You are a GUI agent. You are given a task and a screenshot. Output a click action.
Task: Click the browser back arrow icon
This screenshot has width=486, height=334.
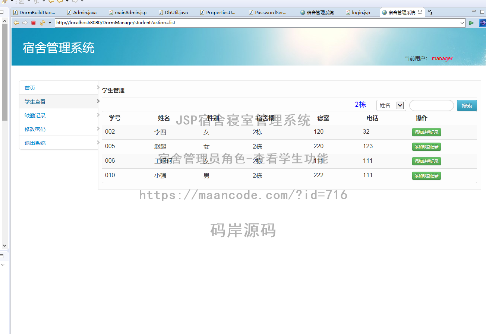click(x=16, y=23)
